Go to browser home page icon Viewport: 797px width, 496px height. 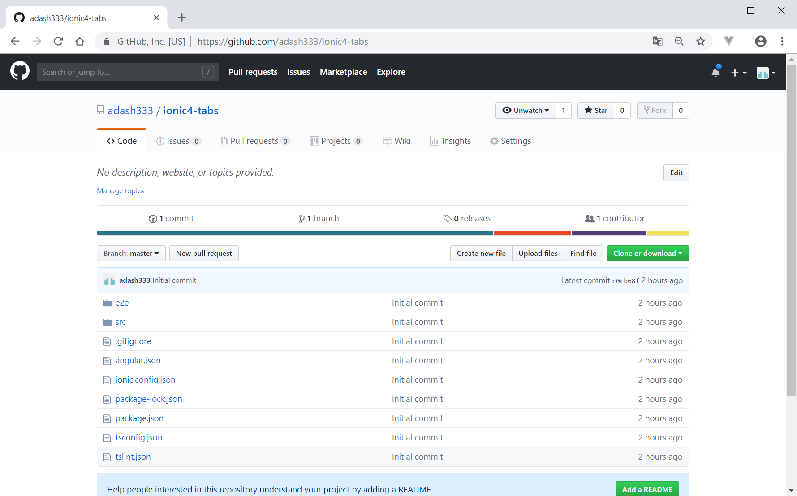tap(80, 42)
